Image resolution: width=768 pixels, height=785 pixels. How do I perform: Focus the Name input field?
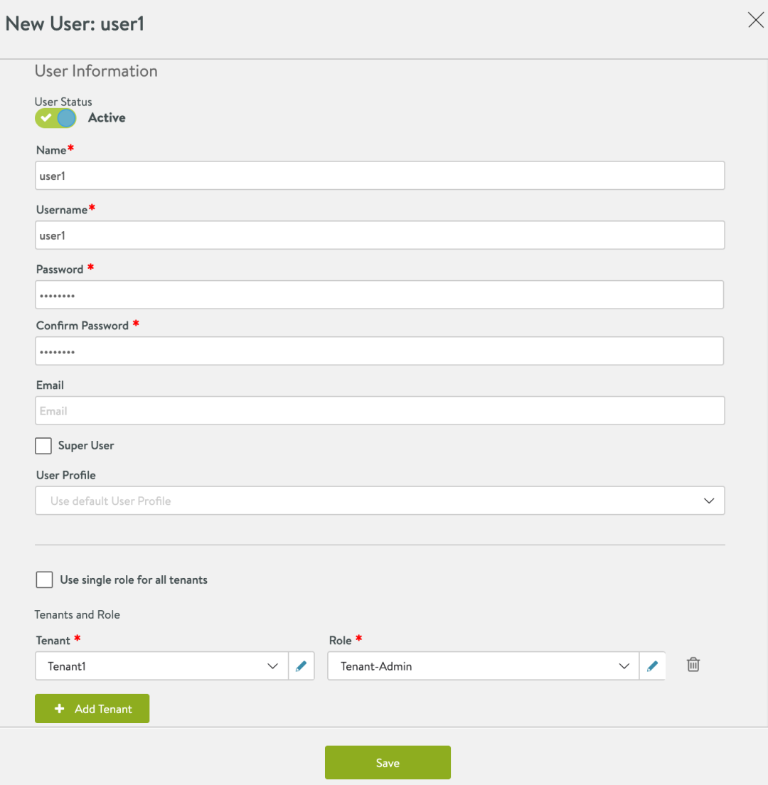pyautogui.click(x=380, y=175)
